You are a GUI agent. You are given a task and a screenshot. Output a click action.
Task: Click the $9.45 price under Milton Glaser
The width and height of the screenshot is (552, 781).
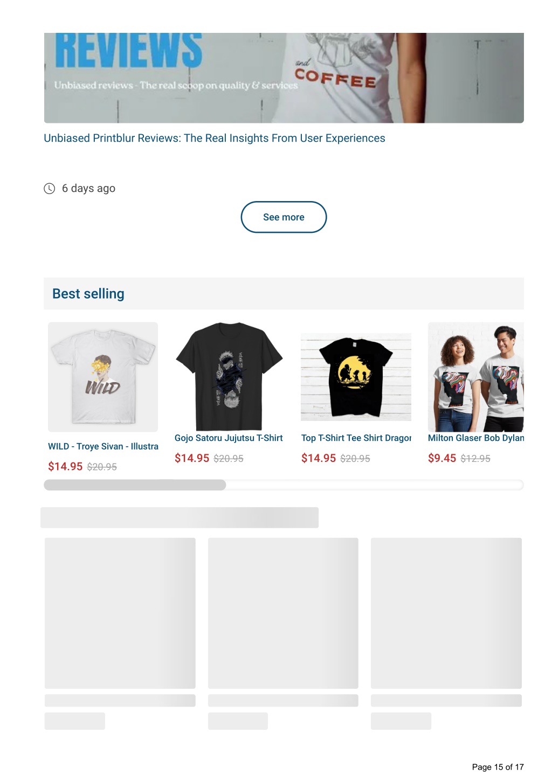pos(442,458)
